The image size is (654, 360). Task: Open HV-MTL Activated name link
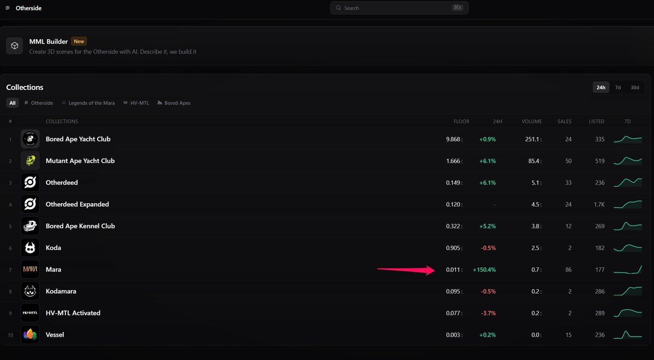[73, 313]
